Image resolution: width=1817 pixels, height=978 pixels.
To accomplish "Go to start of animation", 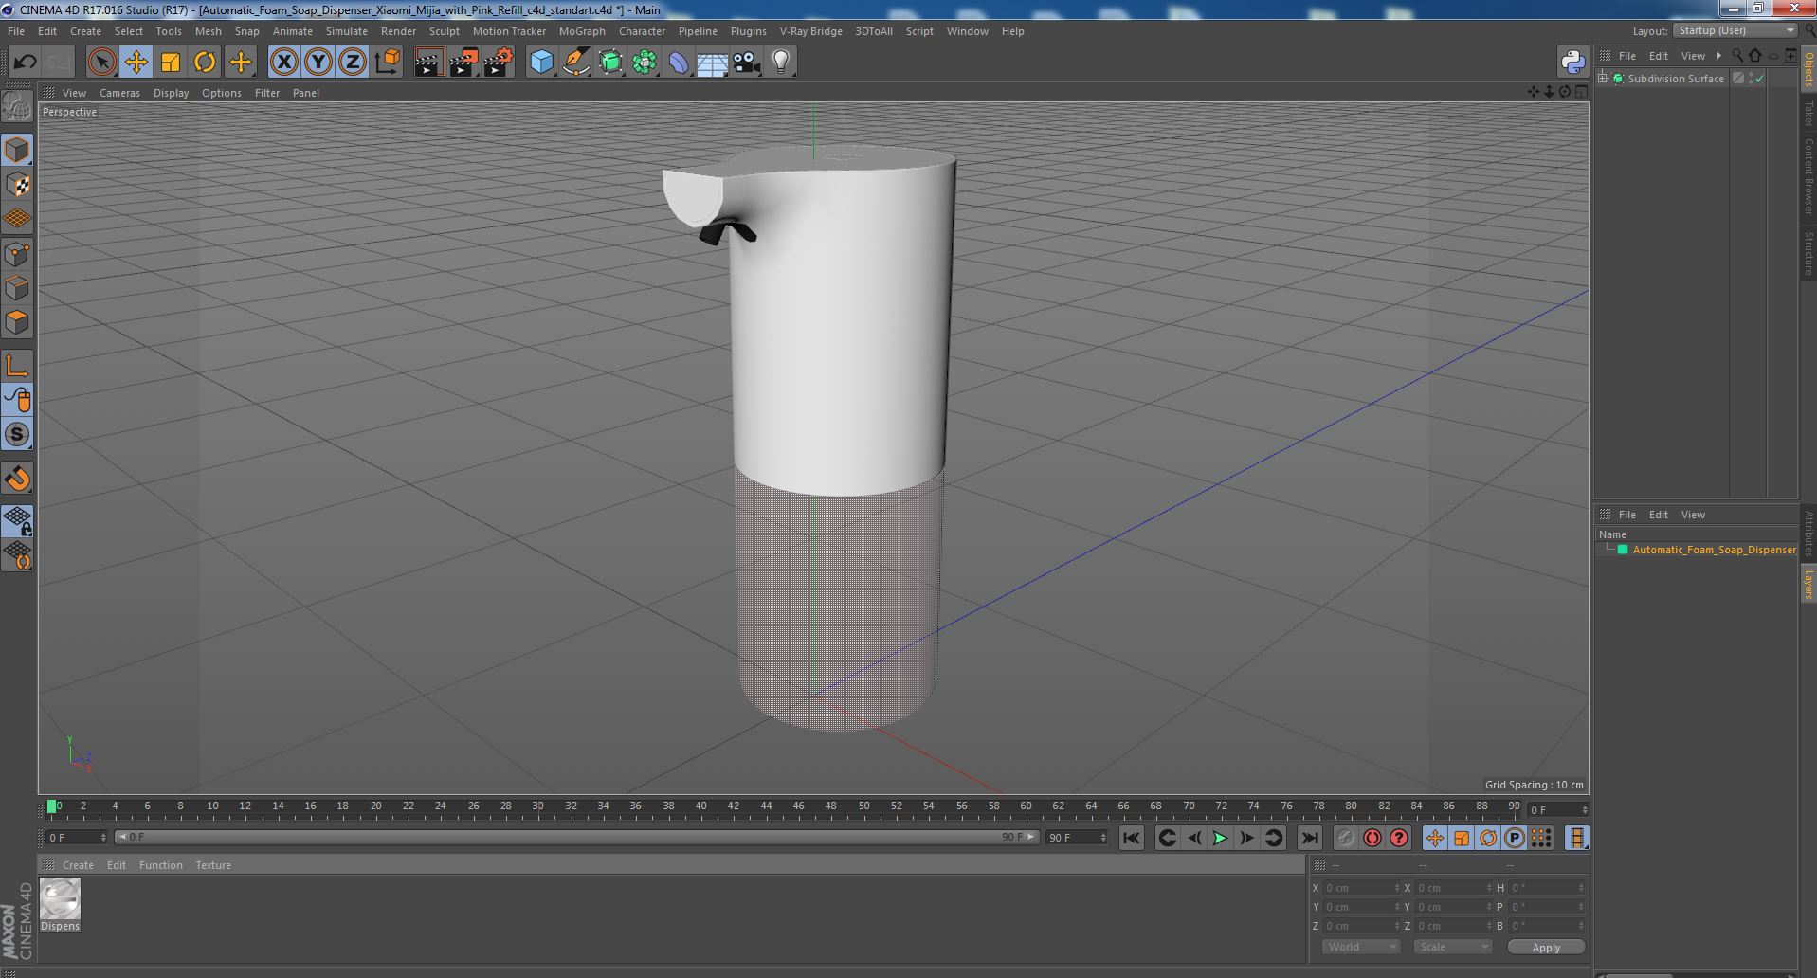I will pos(1131,838).
